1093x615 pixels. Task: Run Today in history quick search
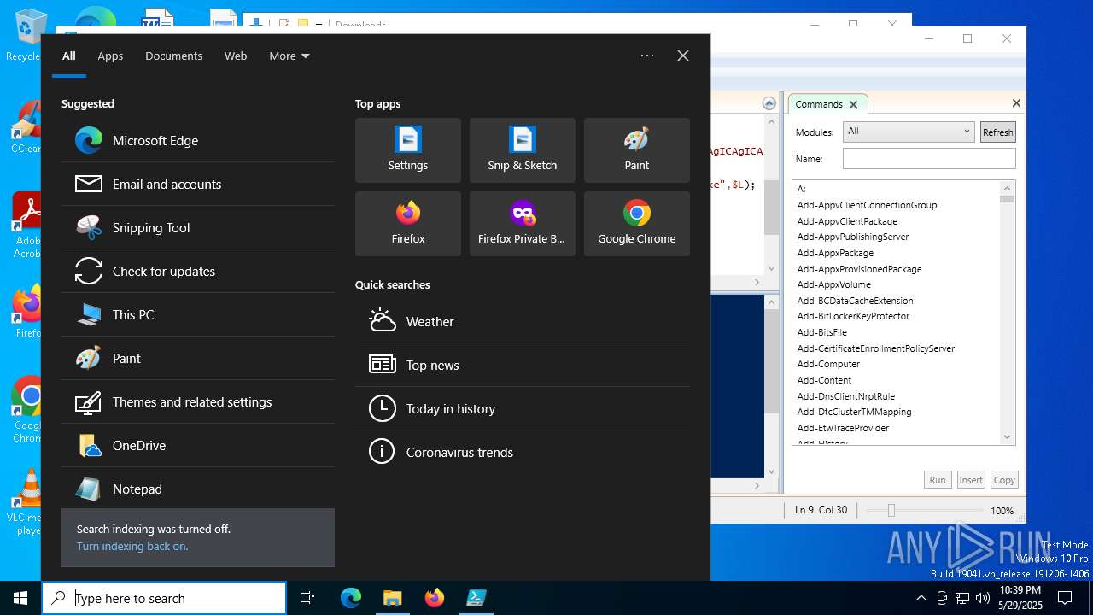(523, 408)
